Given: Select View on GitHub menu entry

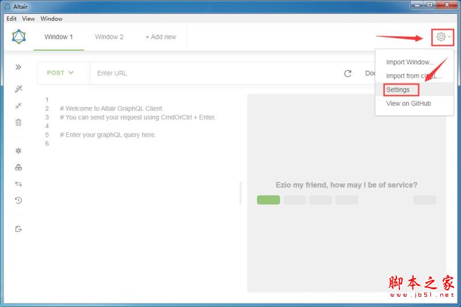Looking at the screenshot, I should tap(414, 104).
